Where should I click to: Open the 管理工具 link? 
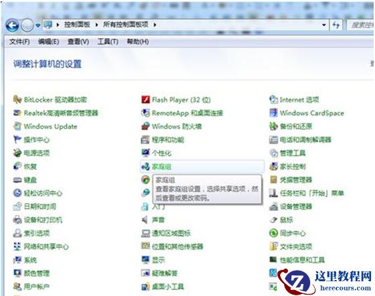[293, 153]
